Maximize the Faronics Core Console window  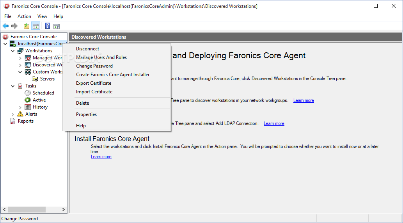(376, 6)
